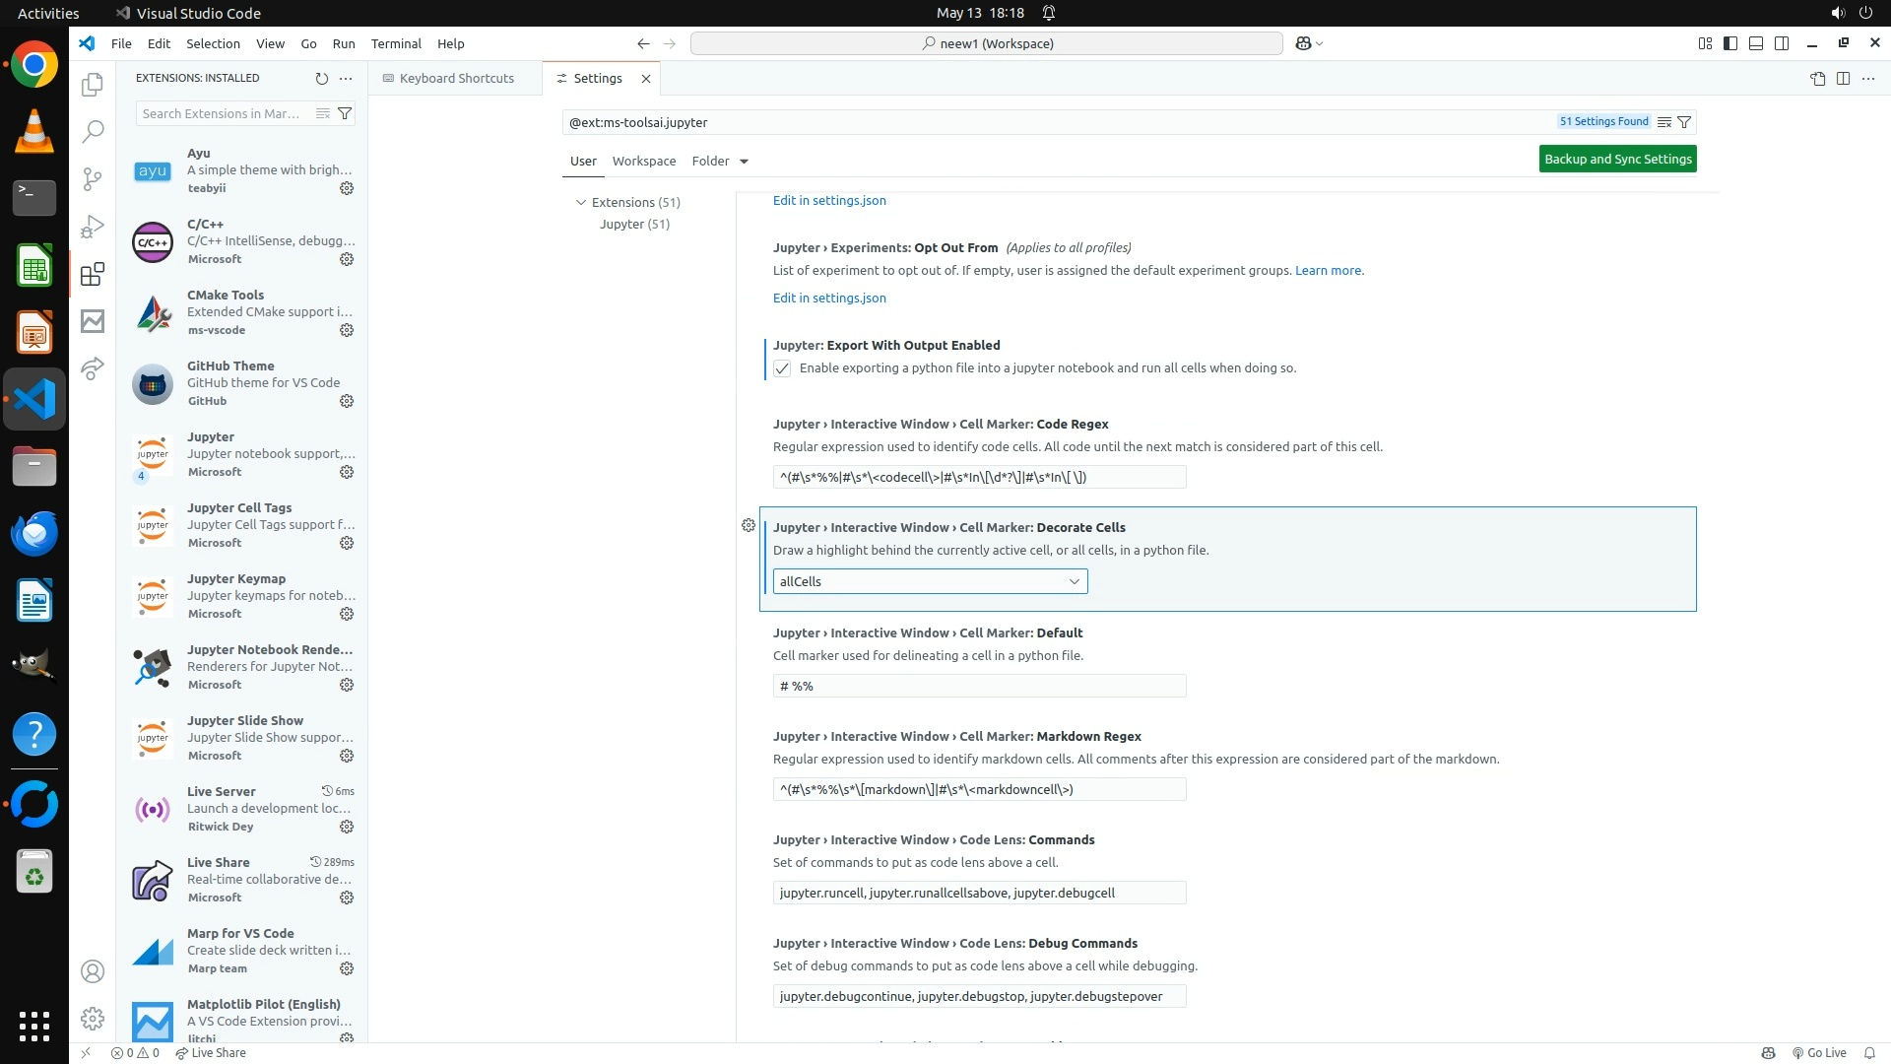Open the Explorer view in activity bar
Screen dimensions: 1891x1064
pyautogui.click(x=93, y=85)
